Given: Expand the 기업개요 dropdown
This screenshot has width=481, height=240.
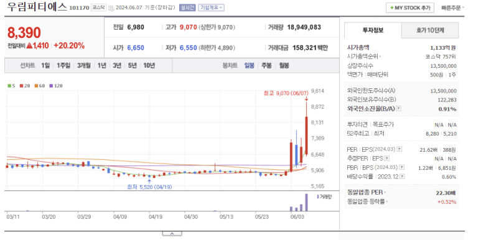Looking at the screenshot, I should 211,7.
